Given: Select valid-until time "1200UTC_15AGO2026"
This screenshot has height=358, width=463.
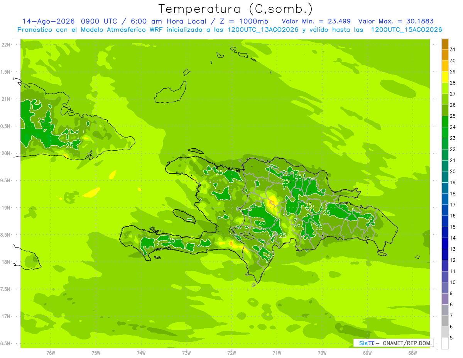Looking at the screenshot, I should 406,30.
